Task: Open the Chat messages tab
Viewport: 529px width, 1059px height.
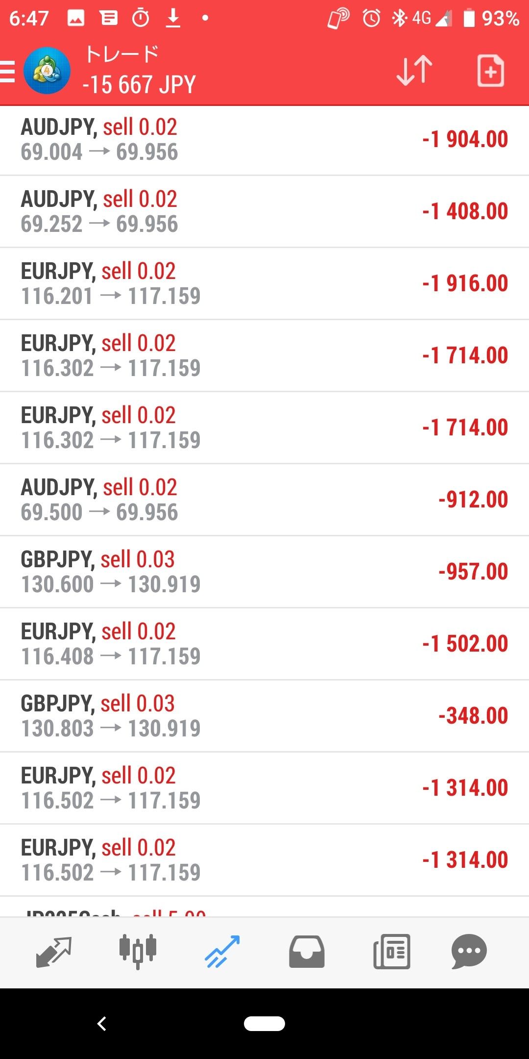Action: [x=469, y=952]
